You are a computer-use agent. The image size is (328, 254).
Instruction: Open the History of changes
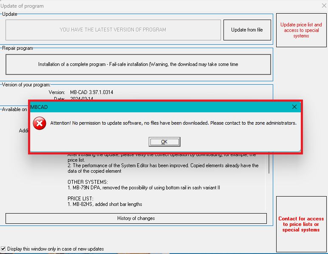[136, 218]
